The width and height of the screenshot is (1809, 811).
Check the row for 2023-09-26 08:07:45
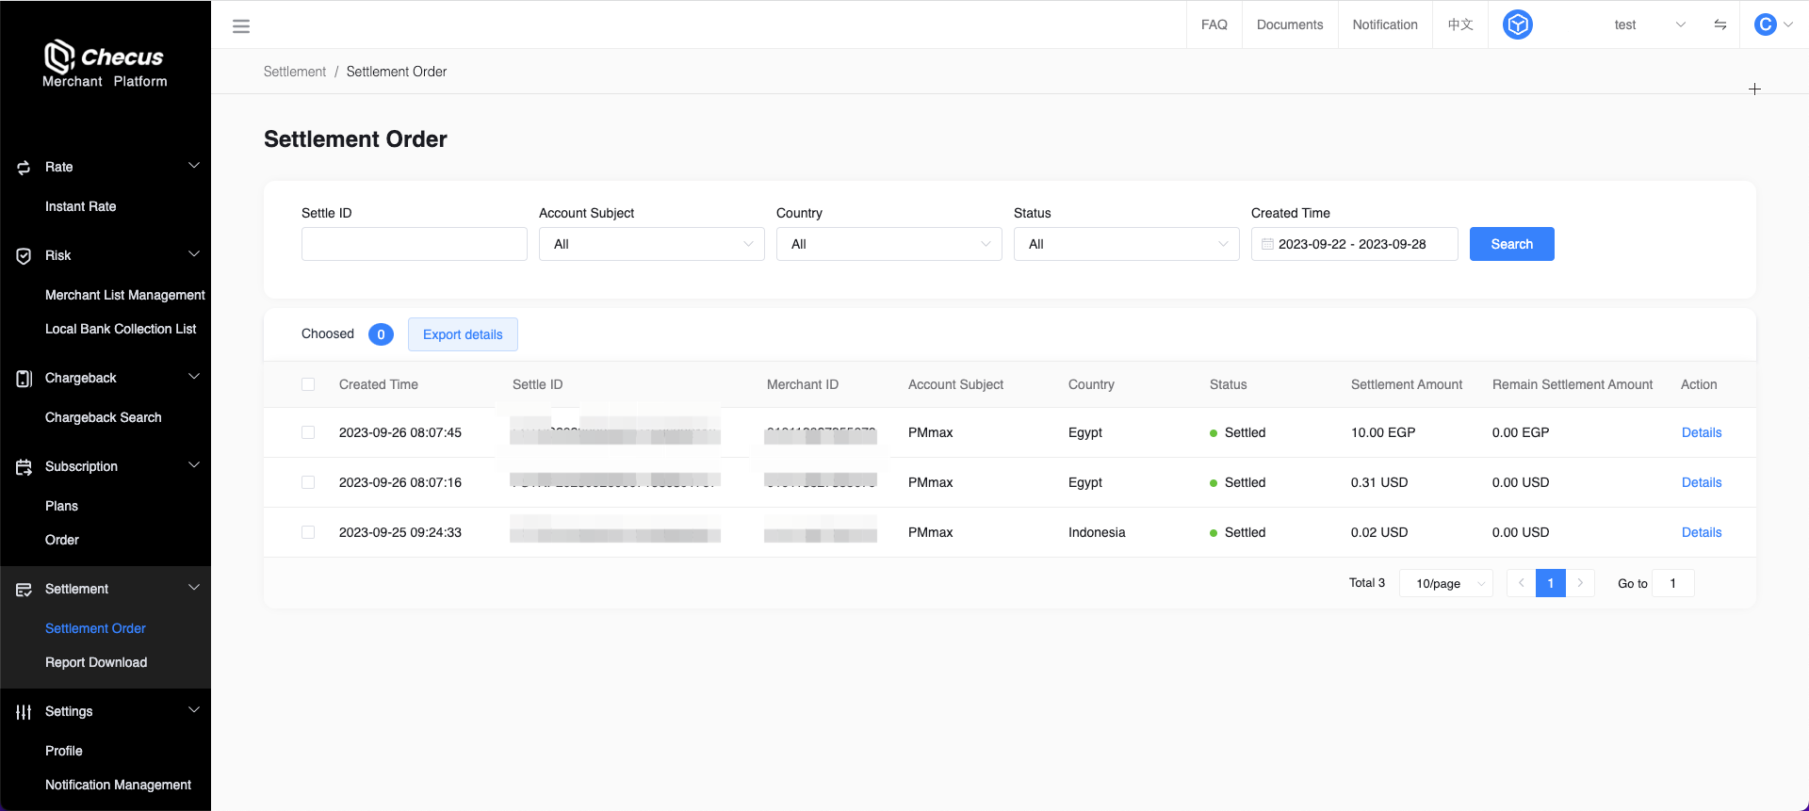point(308,432)
